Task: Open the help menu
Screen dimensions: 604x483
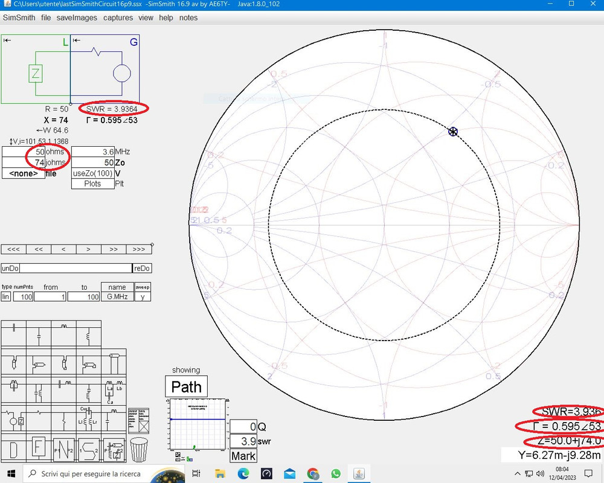Action: pos(166,18)
